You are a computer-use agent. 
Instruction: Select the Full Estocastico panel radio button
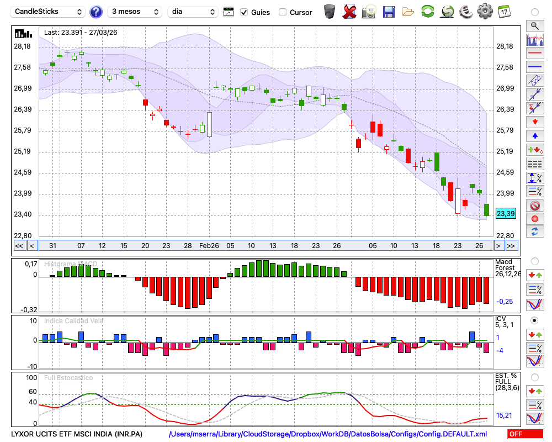534,377
